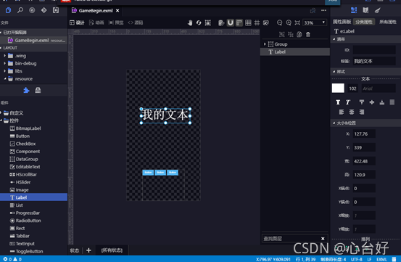Screen dimensions: 401x262
Task: Open the search sidebar icon
Action: 20,10
